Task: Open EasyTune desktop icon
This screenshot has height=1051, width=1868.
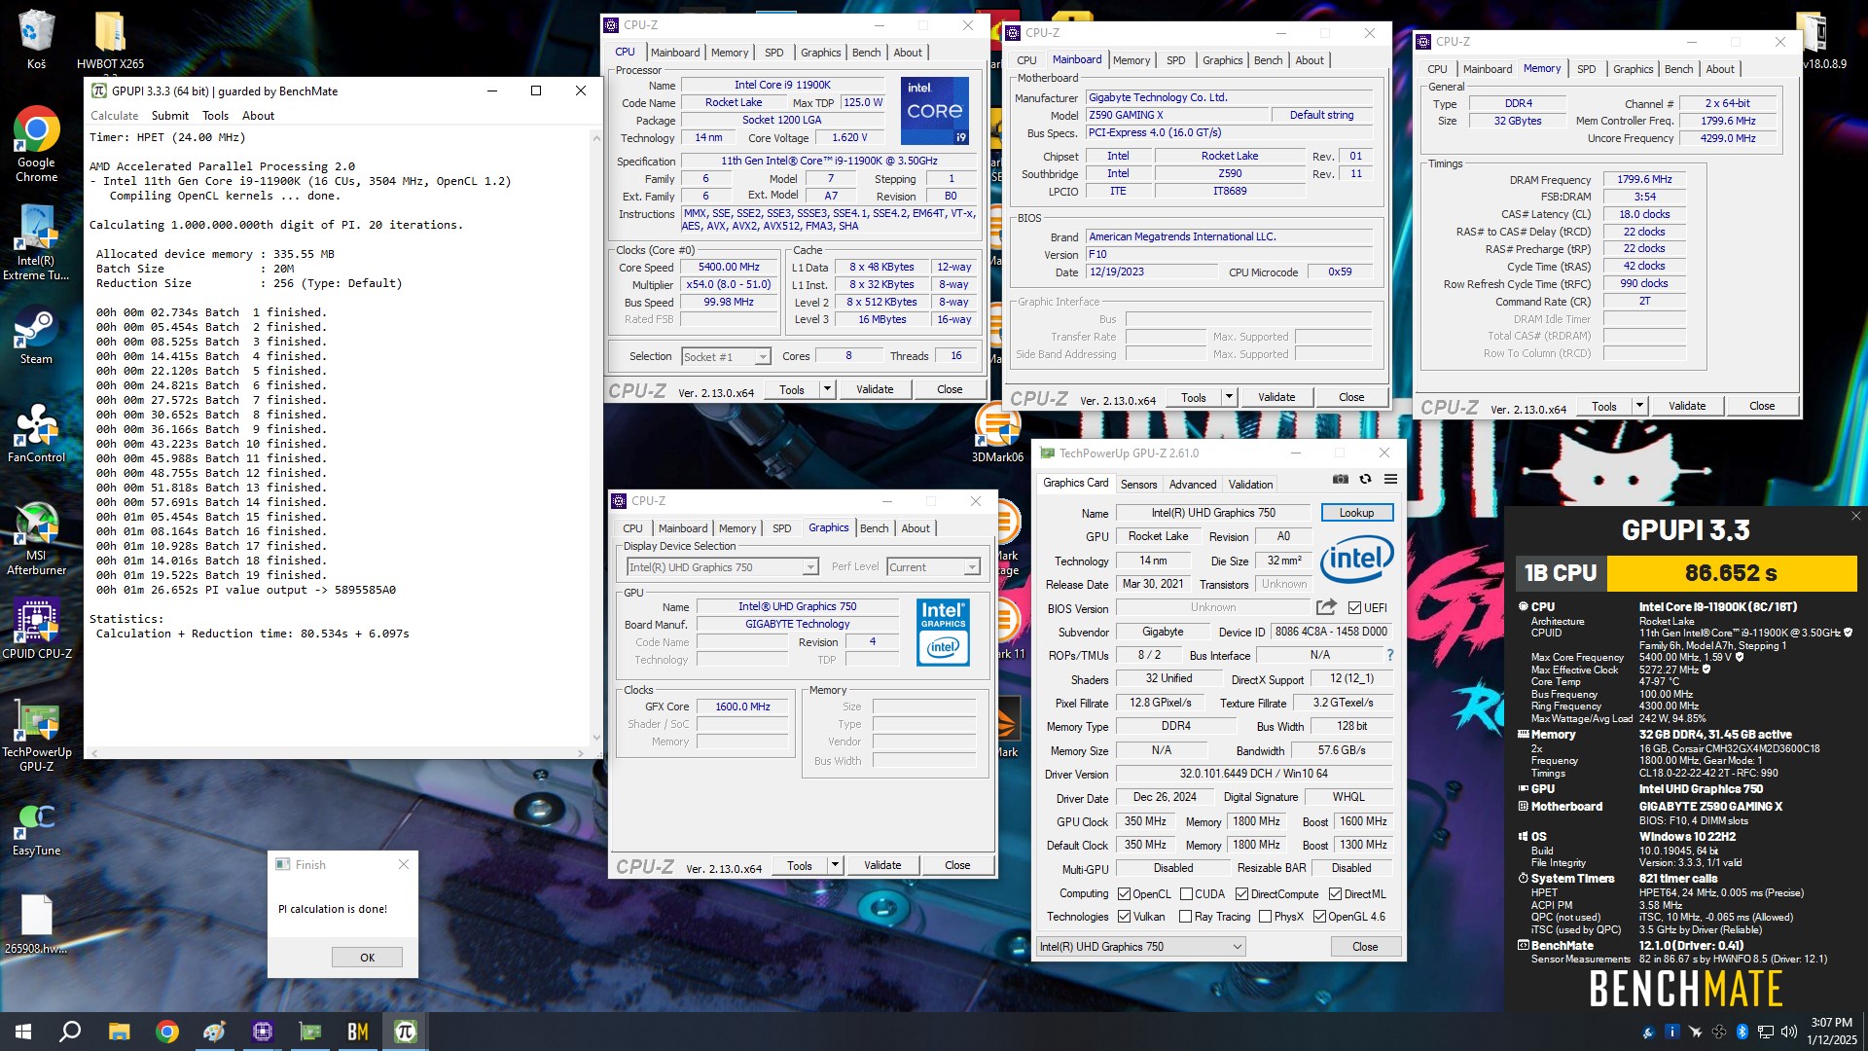Action: pyautogui.click(x=36, y=828)
